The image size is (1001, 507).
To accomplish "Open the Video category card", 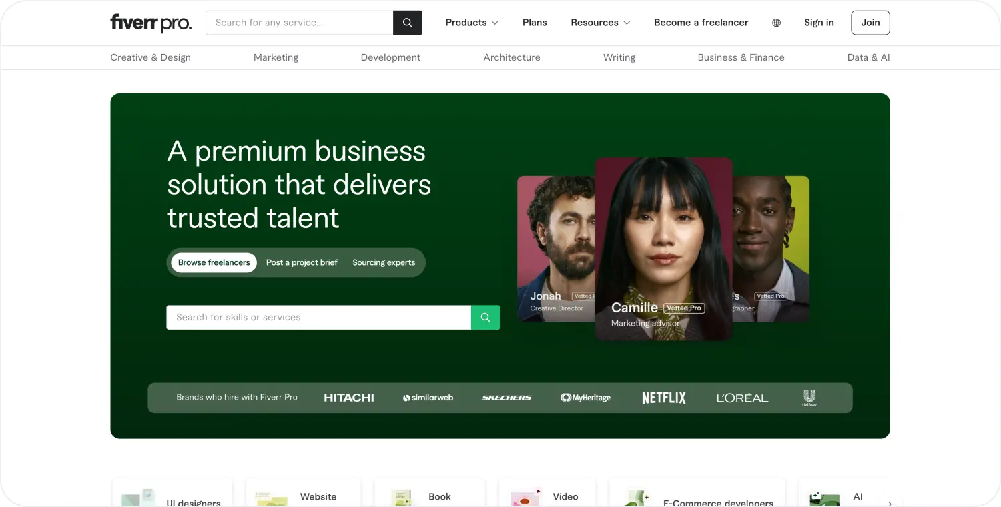I will 547,493.
